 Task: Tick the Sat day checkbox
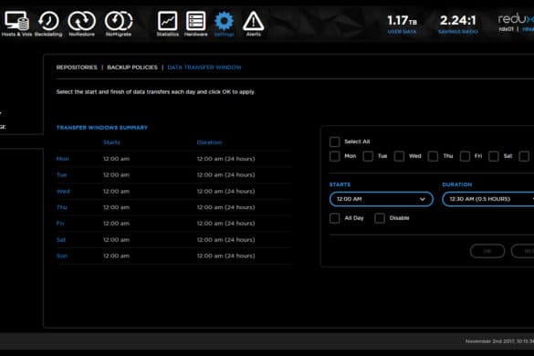[x=494, y=156]
